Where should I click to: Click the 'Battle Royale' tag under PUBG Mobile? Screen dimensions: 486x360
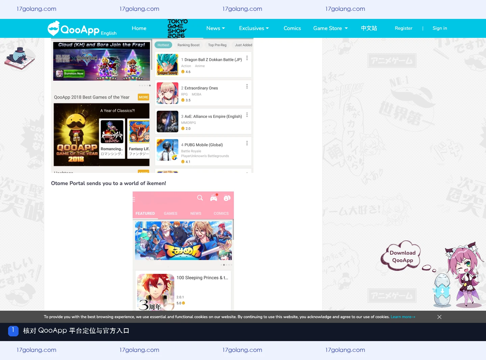(x=191, y=151)
